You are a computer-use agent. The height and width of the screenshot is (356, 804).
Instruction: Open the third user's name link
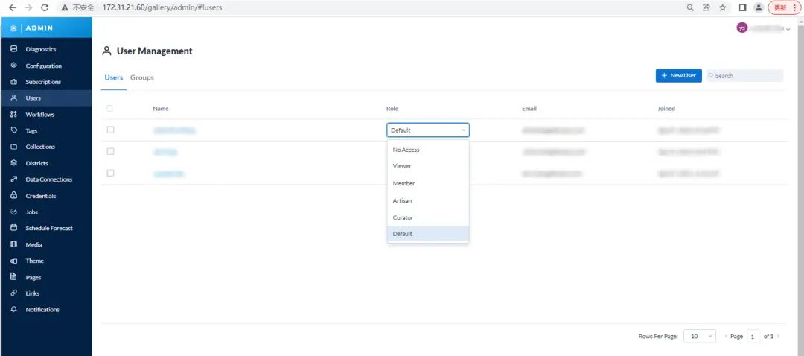[169, 174]
